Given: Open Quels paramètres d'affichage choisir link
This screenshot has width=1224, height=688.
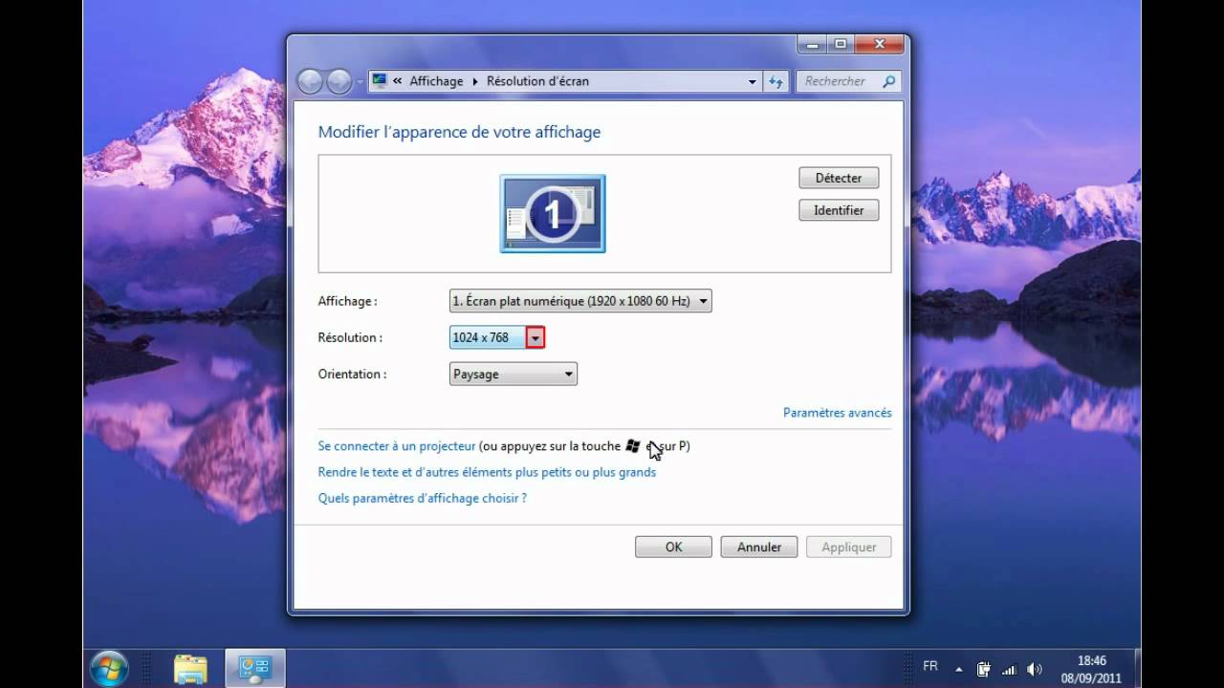Looking at the screenshot, I should pyautogui.click(x=423, y=498).
